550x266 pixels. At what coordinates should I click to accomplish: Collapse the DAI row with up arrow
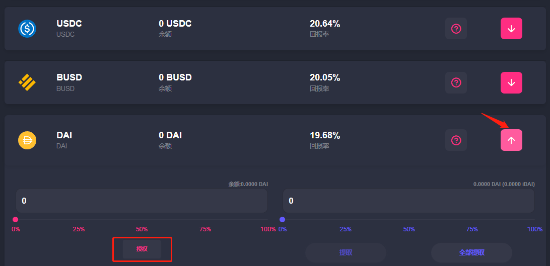pyautogui.click(x=511, y=140)
